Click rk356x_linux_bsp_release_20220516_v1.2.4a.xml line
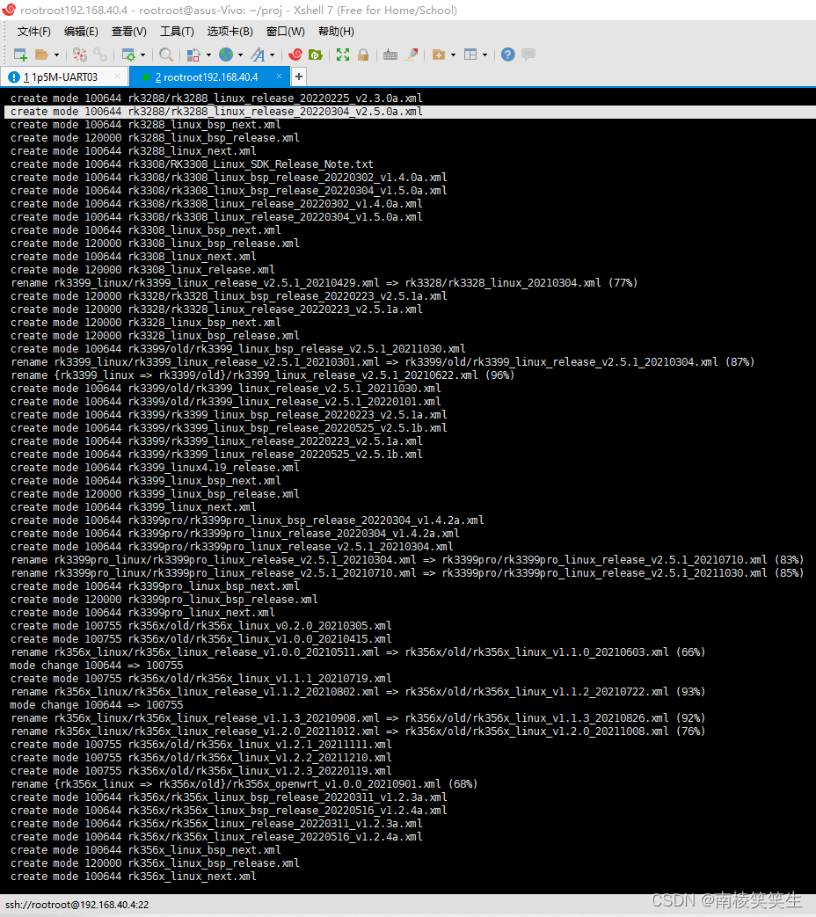The height and width of the screenshot is (917, 816). pyautogui.click(x=229, y=811)
